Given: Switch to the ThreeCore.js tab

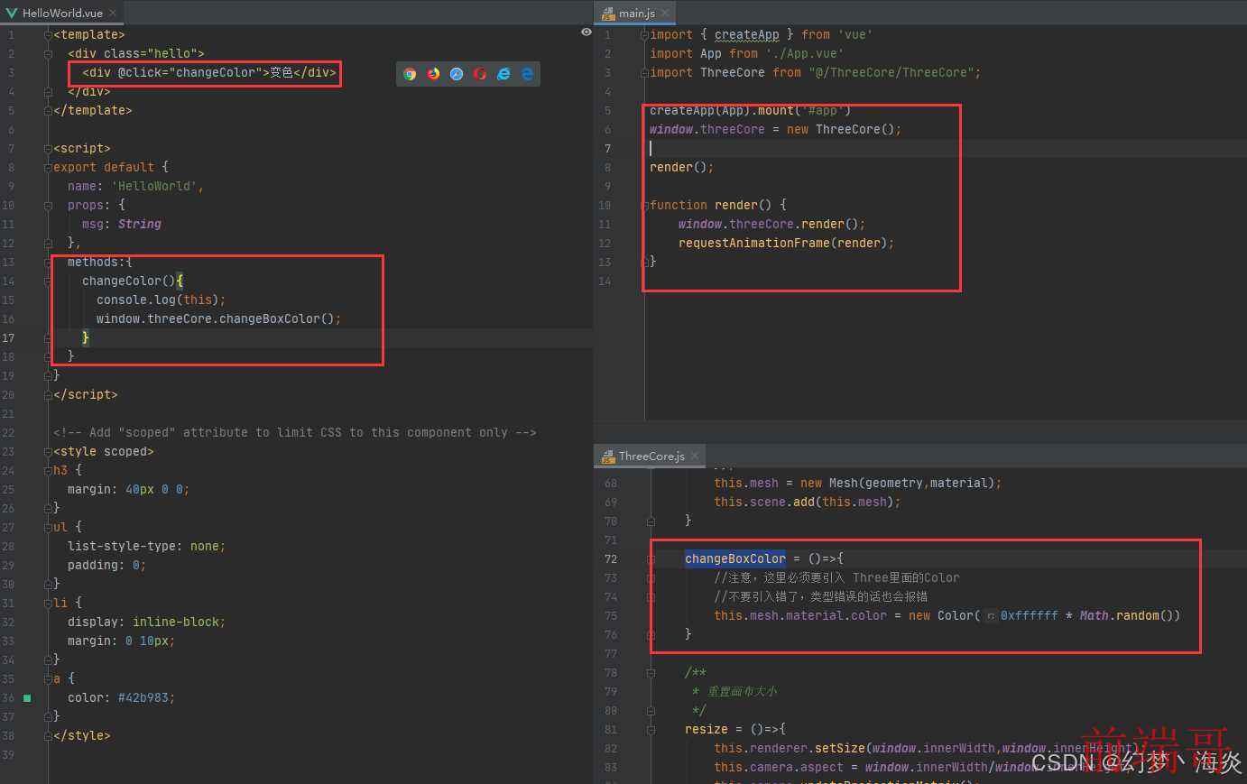Looking at the screenshot, I should (651, 457).
